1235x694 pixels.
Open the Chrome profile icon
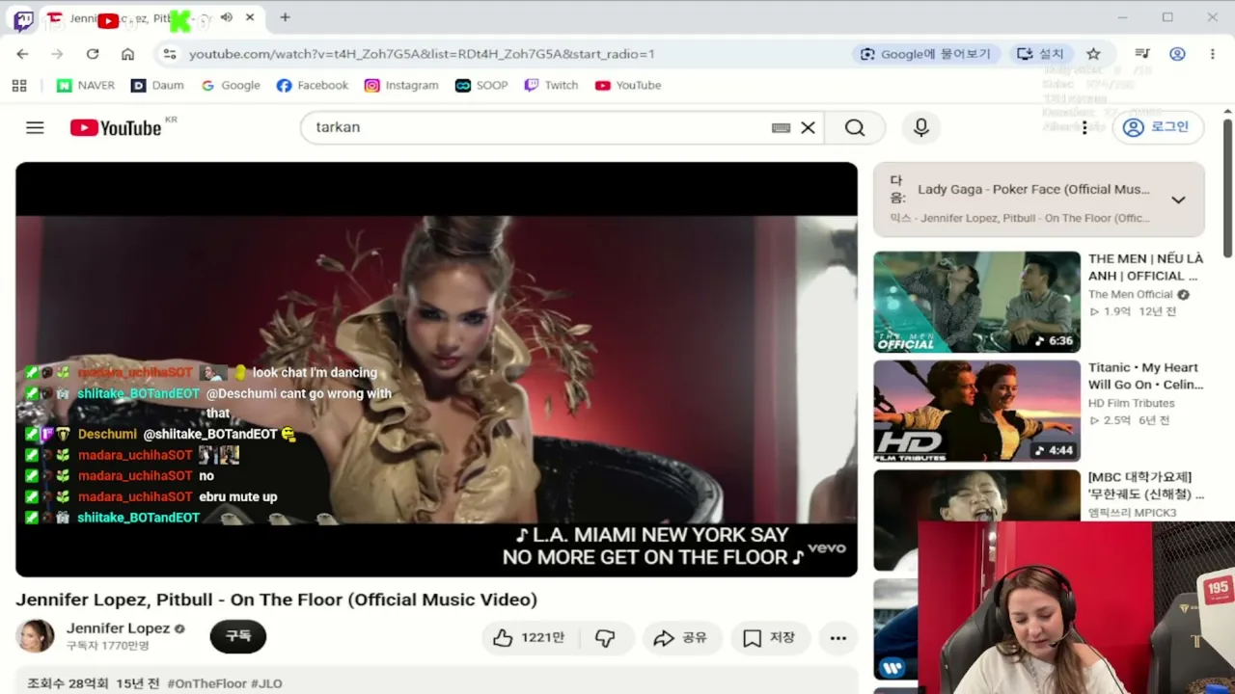[x=1177, y=54]
